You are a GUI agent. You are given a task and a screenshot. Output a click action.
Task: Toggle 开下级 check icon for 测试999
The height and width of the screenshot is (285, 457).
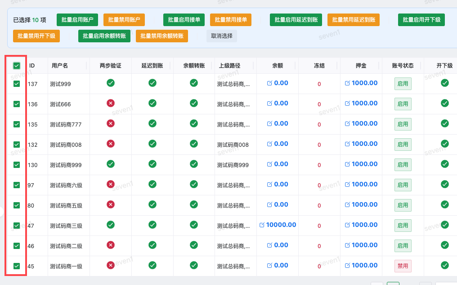445,83
